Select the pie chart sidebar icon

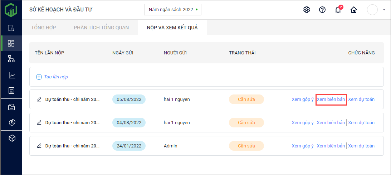click(x=11, y=122)
